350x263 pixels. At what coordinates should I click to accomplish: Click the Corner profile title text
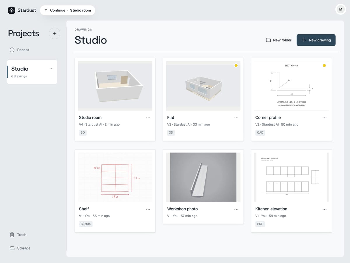pos(268,117)
